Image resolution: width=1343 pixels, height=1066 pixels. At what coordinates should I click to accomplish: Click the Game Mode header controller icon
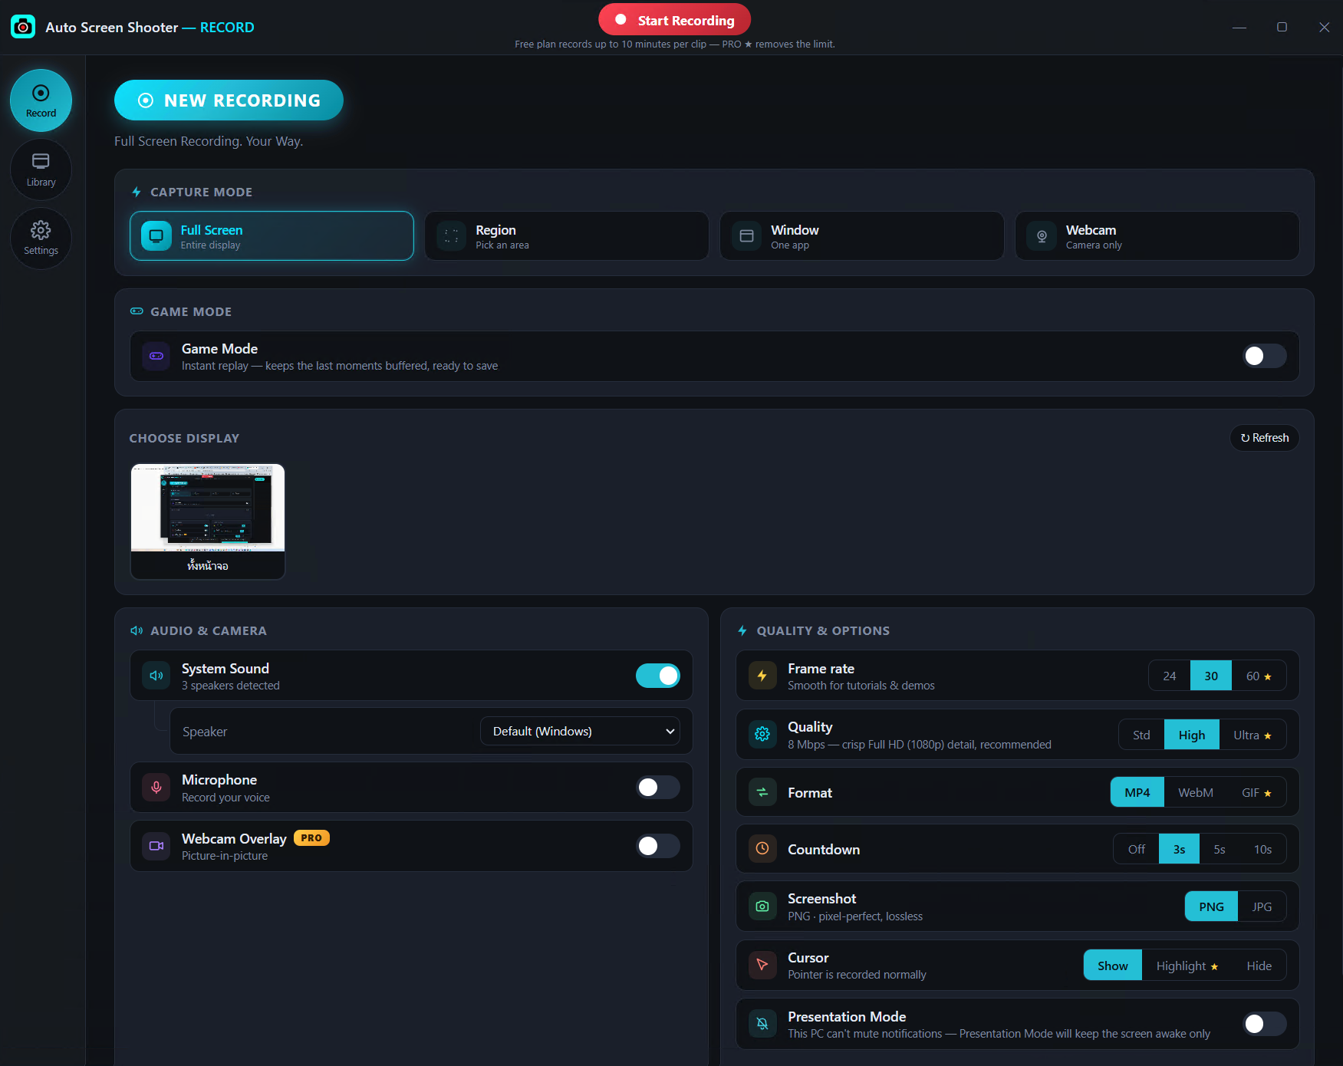(x=137, y=311)
